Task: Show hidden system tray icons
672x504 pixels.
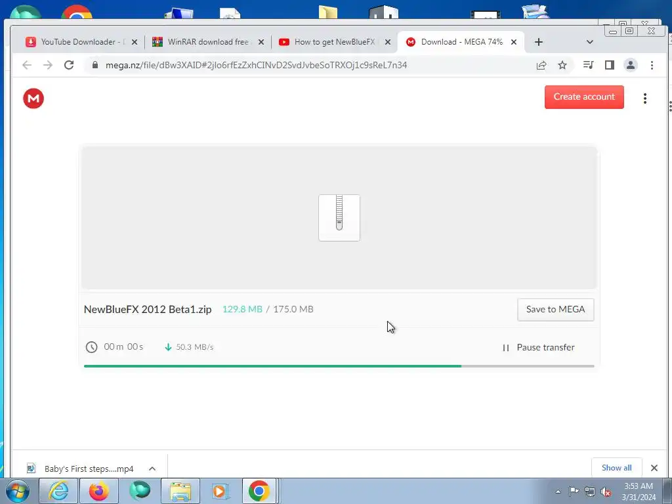Action: coord(558,492)
